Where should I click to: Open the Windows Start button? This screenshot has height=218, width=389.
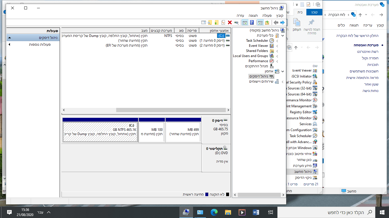point(382,212)
